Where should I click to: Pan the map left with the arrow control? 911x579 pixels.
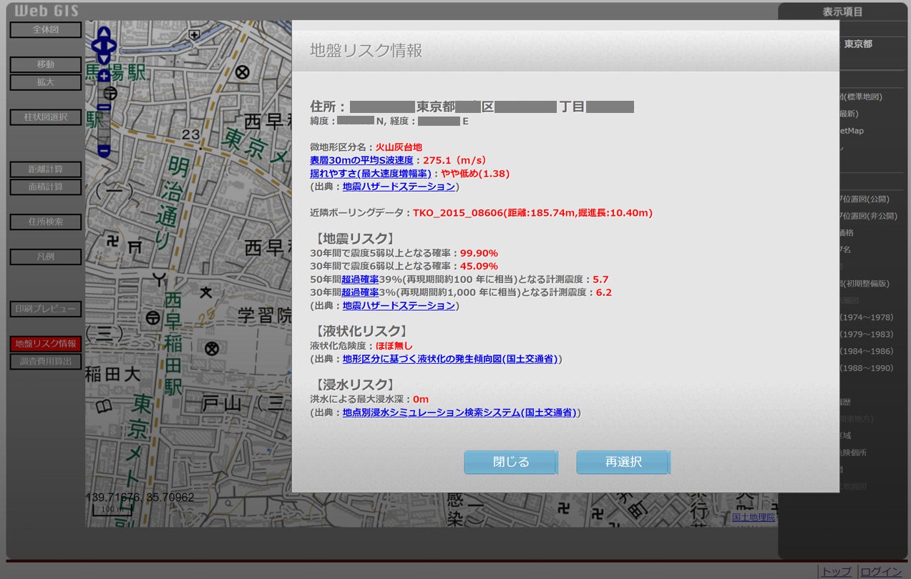pos(97,46)
